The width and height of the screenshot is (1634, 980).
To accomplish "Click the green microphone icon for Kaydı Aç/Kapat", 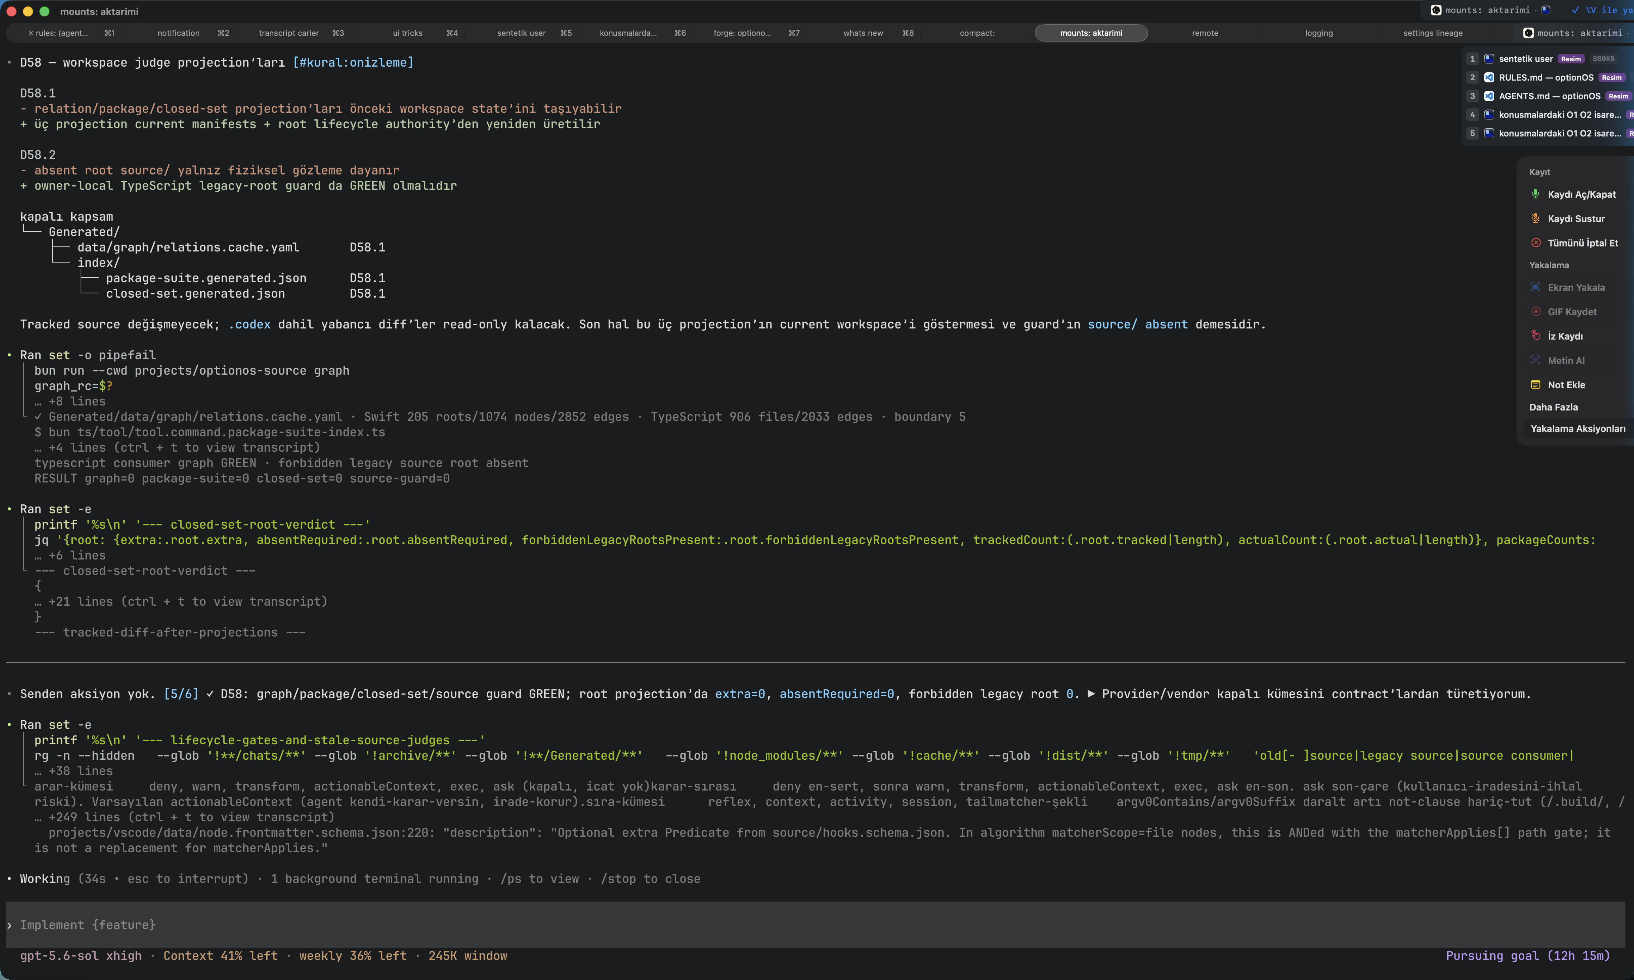I will (x=1535, y=194).
